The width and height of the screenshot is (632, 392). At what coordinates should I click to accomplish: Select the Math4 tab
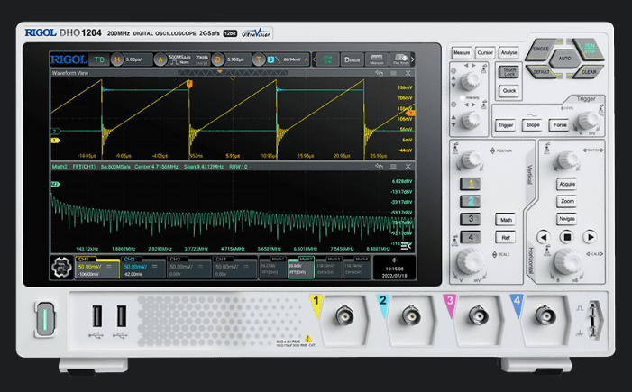pyautogui.click(x=357, y=268)
